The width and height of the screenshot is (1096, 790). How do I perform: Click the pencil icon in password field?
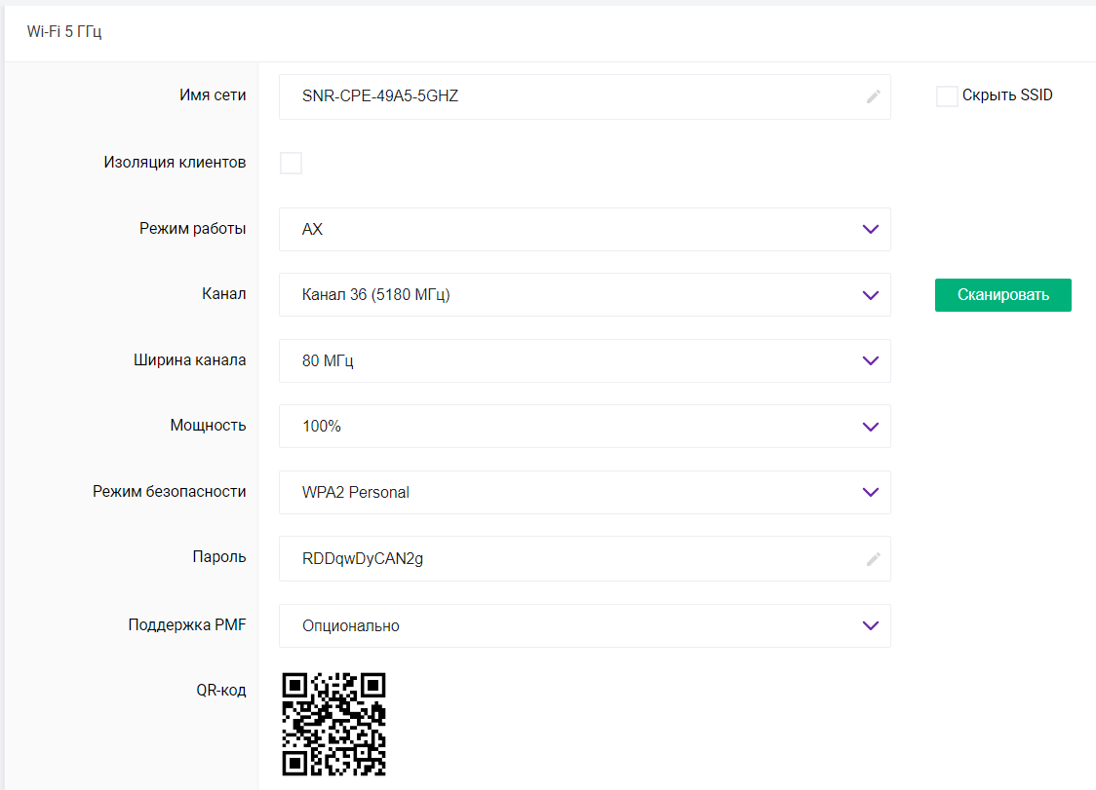(873, 559)
